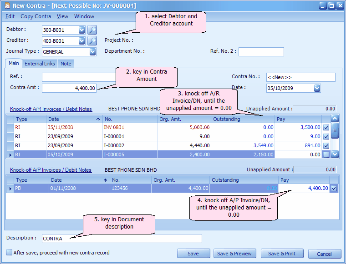The height and width of the screenshot is (264, 346).
Task: Uncheck the 123456 purchase bill checkbox
Action: pyautogui.click(x=334, y=188)
